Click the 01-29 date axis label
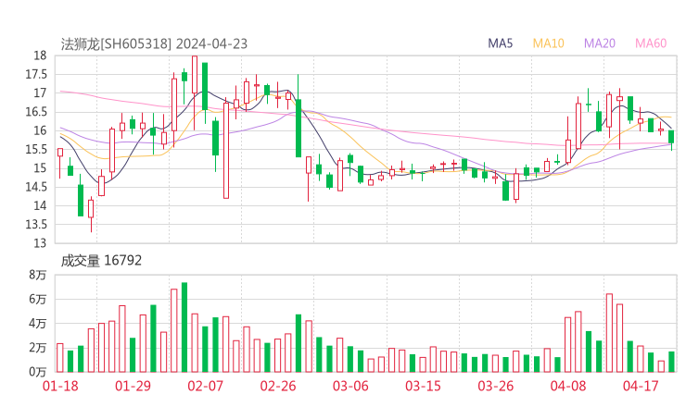The width and height of the screenshot is (686, 407). (133, 386)
